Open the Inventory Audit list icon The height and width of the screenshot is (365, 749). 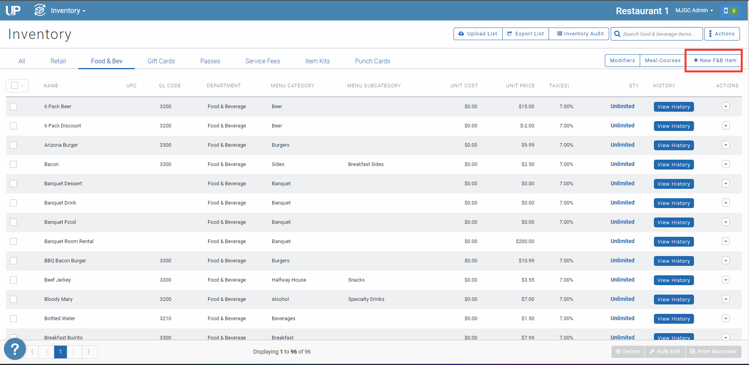[559, 33]
